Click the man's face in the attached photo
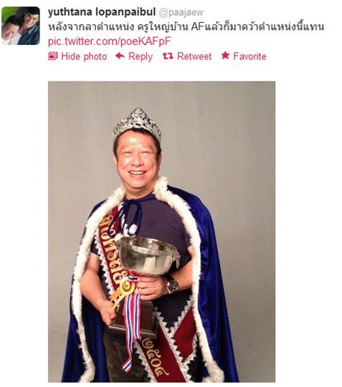The height and width of the screenshot is (387, 342). pos(136,162)
